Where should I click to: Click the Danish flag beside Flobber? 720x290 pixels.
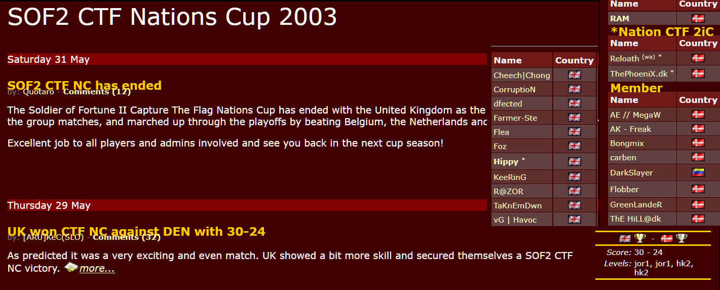pyautogui.click(x=698, y=189)
